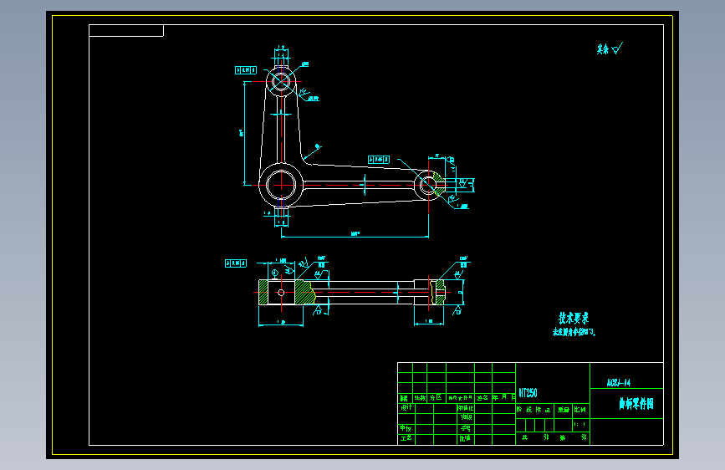This screenshot has width=725, height=470.
Task: Select the note line beneath 技术要求
Action: tap(574, 332)
